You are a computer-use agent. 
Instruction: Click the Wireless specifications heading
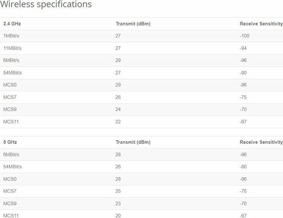[46, 5]
